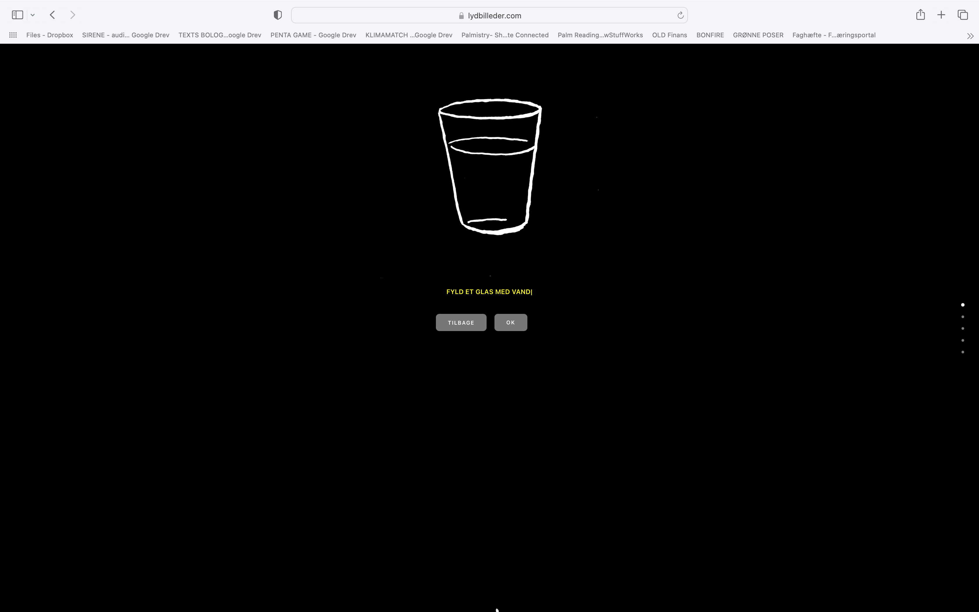This screenshot has width=979, height=612.
Task: Open the privacy report shield icon
Action: tap(277, 15)
